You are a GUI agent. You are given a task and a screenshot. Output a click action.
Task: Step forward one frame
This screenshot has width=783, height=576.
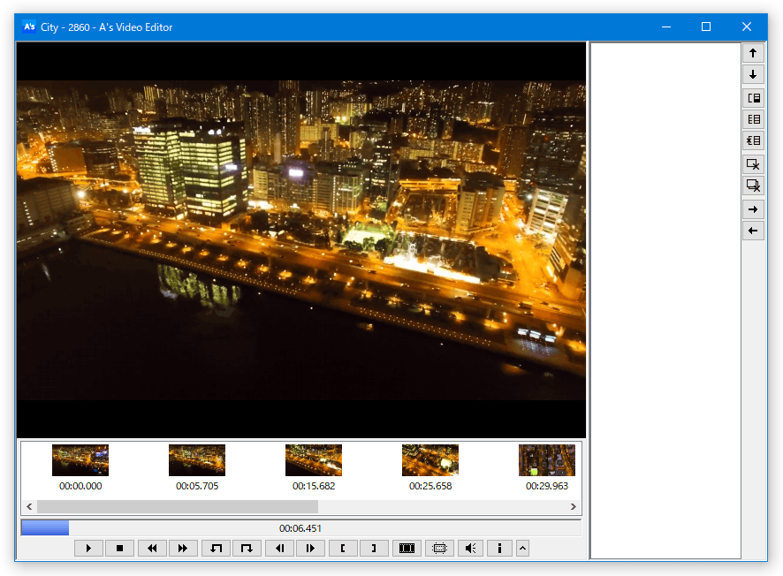click(x=310, y=548)
